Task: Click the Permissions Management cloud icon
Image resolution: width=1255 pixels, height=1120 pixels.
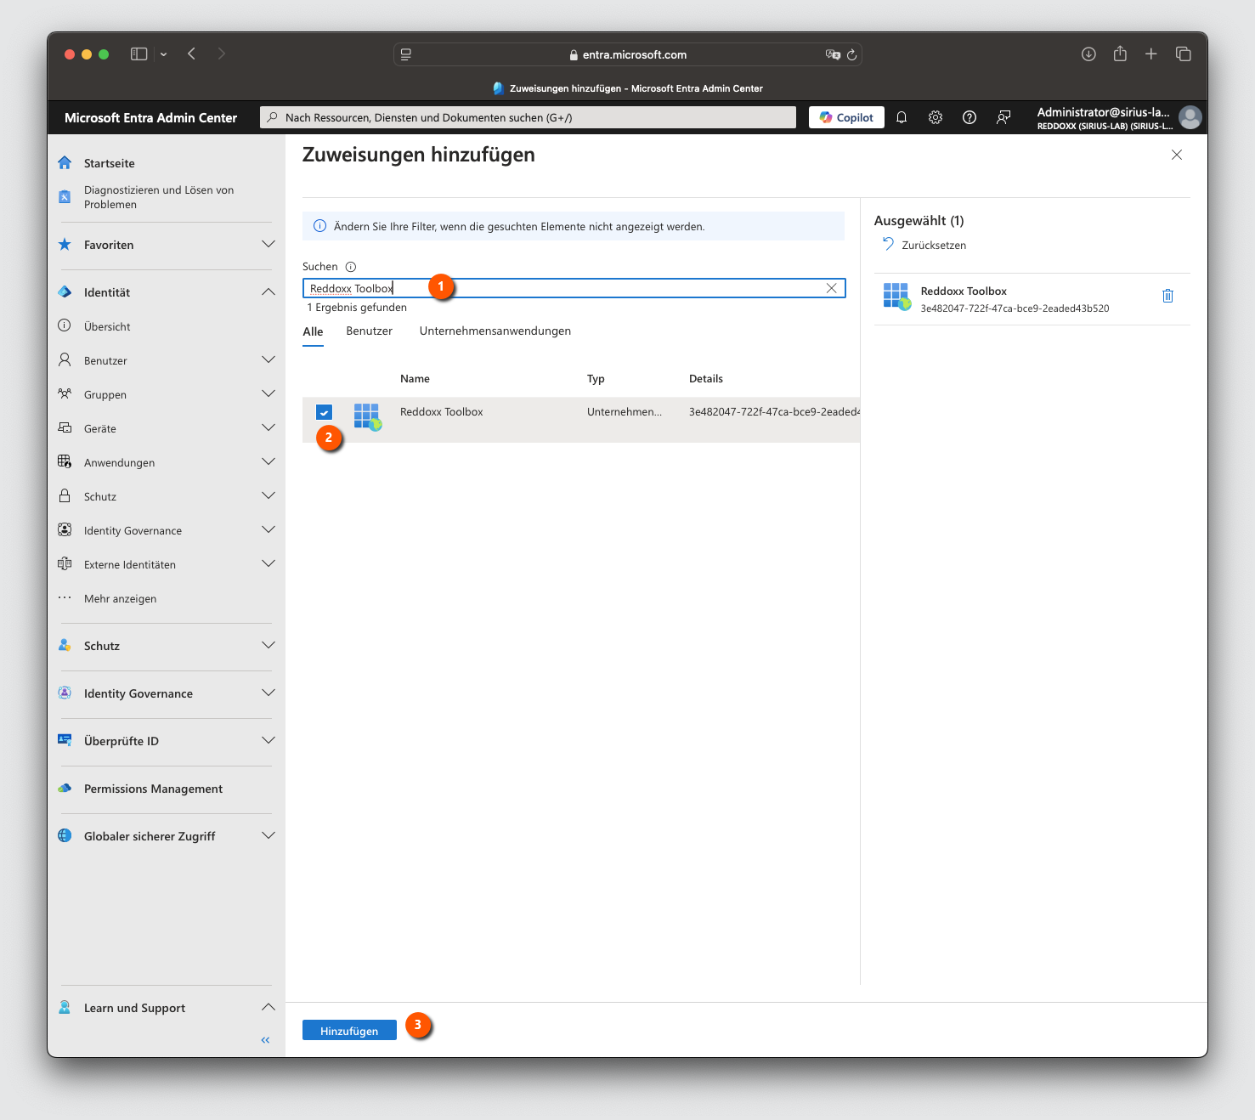Action: click(65, 788)
